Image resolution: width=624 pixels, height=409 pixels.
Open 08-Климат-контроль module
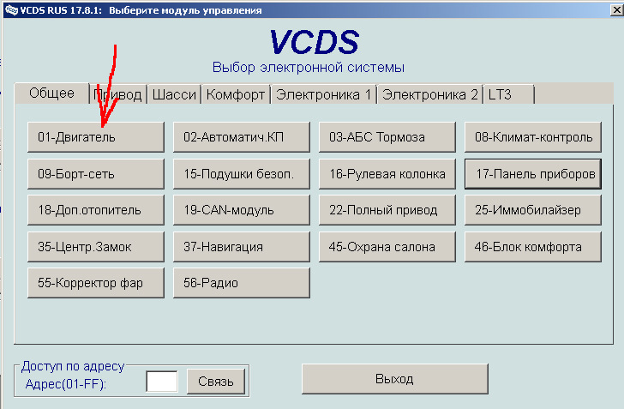(533, 137)
